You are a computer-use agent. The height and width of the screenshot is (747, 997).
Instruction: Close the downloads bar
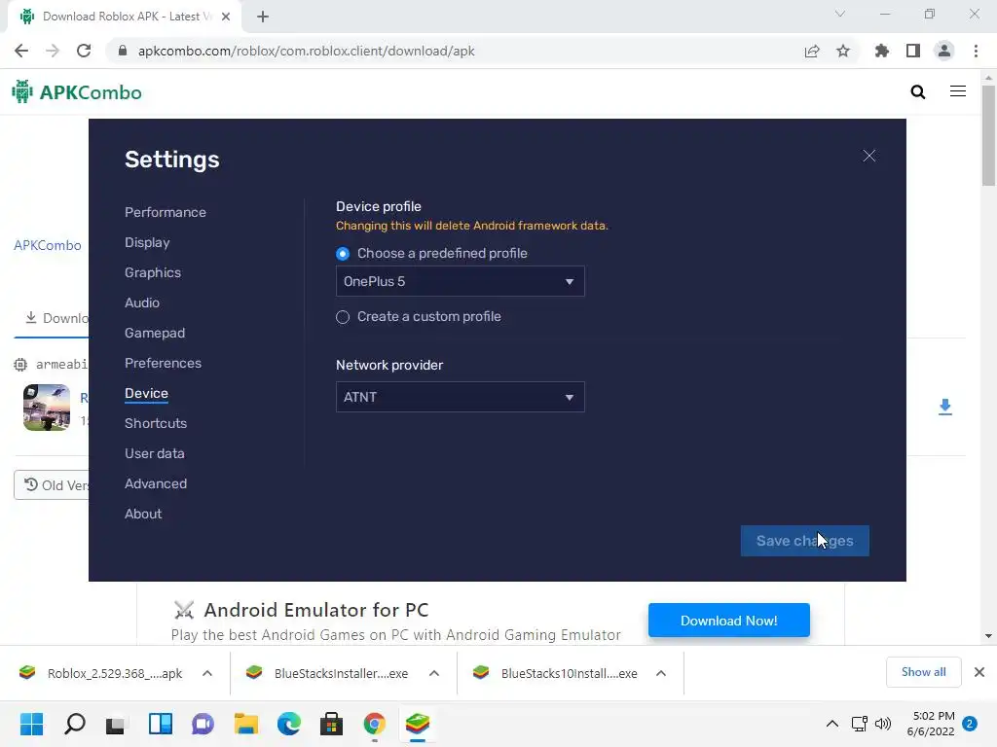pos(979,672)
